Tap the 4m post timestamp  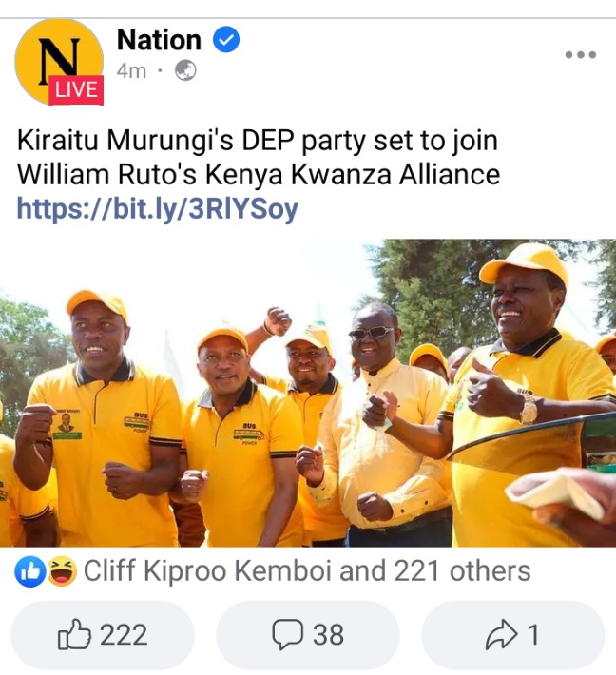tap(131, 70)
